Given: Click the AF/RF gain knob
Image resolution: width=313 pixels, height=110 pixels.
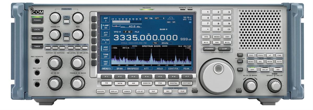Looking at the screenshot, I should (54, 83).
